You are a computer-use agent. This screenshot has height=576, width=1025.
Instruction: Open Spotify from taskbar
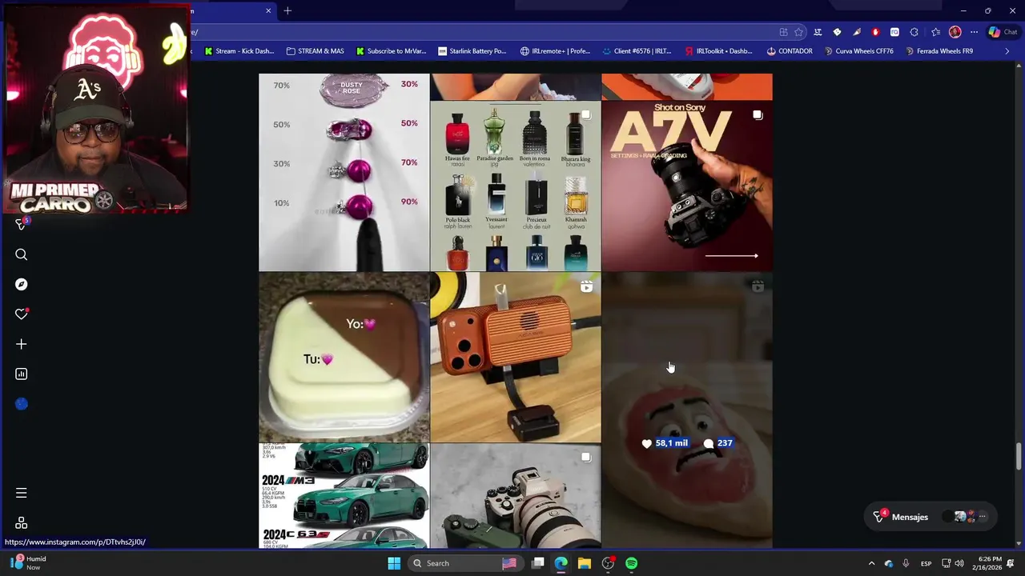point(631,563)
